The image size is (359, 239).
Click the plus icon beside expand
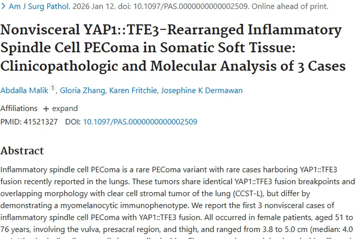[46, 109]
